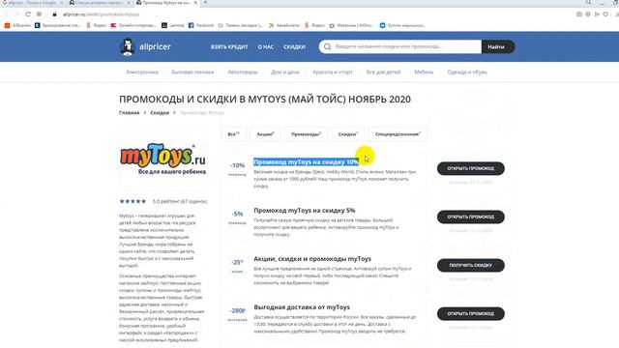Select the Все filter tab
This screenshot has width=619, height=348.
pyautogui.click(x=233, y=134)
